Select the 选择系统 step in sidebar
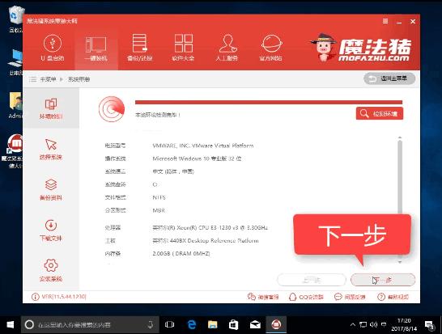The width and height of the screenshot is (442, 334). click(51, 149)
